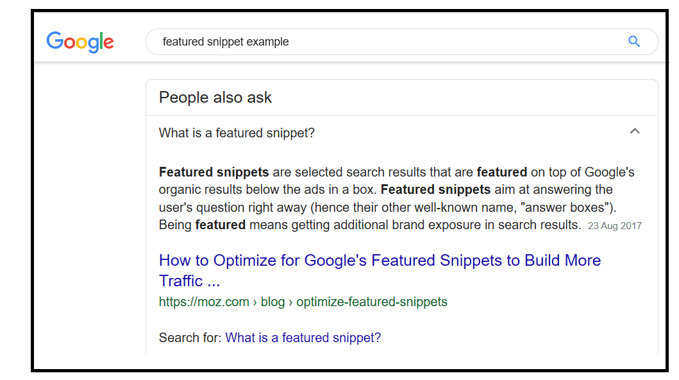Follow the 'Search for: What is a featured snippet?' link
Screen dimensions: 679x380
click(x=303, y=338)
